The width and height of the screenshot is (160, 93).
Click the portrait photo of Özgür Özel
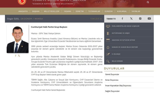click(17, 38)
